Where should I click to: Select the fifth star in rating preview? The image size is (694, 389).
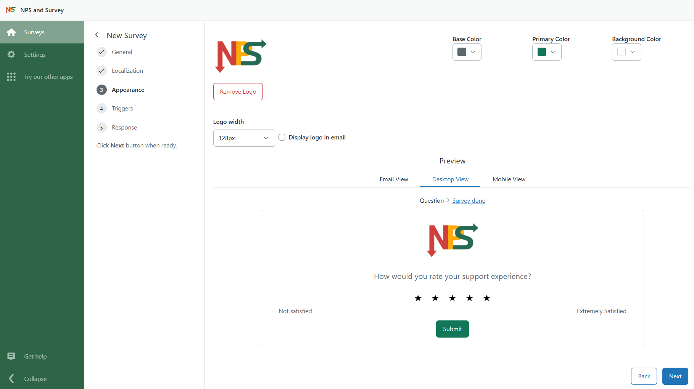[487, 298]
